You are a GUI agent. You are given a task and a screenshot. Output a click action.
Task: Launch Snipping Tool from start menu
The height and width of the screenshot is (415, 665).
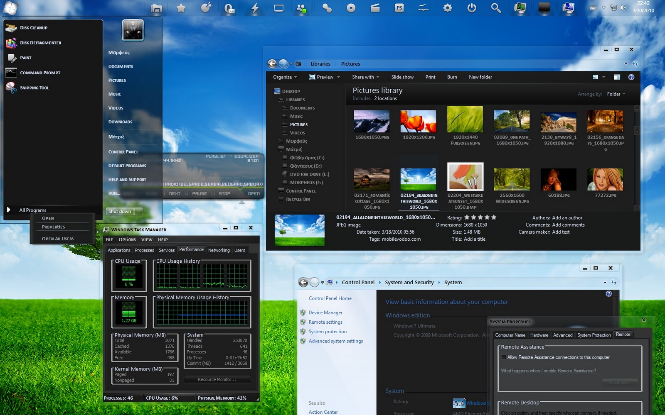[x=34, y=88]
